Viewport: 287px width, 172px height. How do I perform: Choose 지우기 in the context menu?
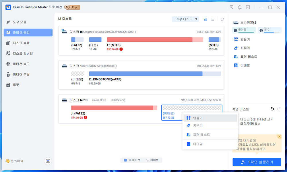210,125
